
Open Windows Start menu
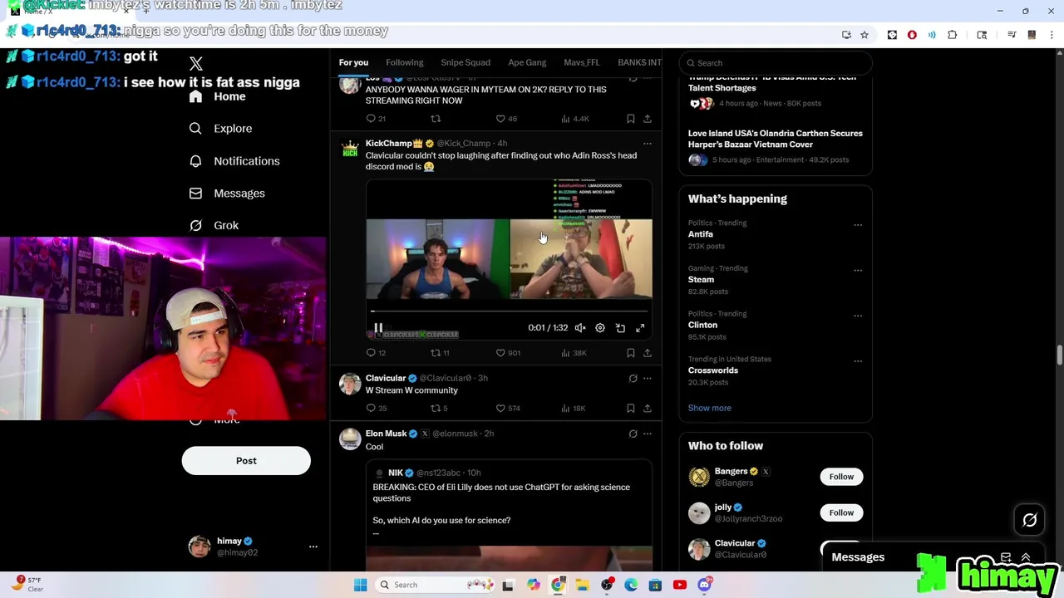[360, 585]
